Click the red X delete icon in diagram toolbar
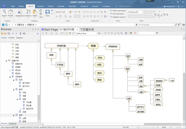The height and width of the screenshot is (129, 186). pos(135,33)
